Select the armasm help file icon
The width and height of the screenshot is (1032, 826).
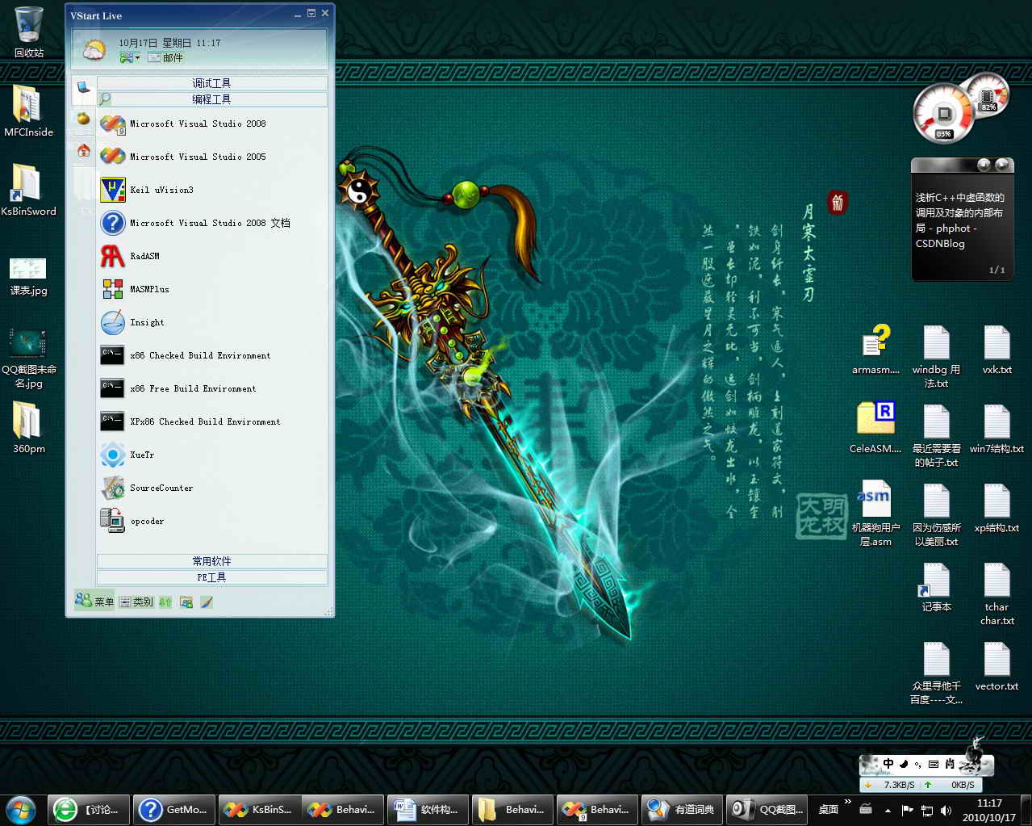[875, 350]
